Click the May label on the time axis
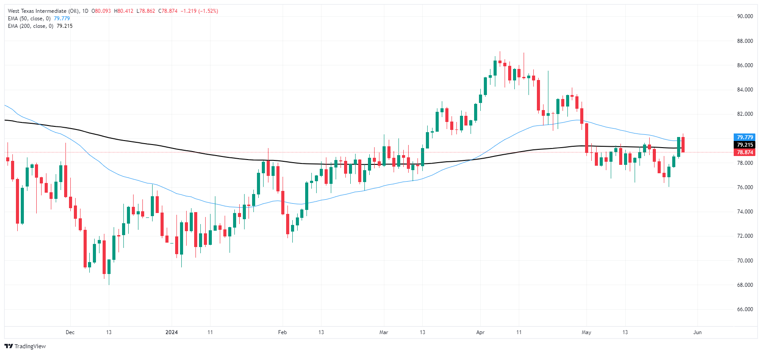 [x=586, y=332]
